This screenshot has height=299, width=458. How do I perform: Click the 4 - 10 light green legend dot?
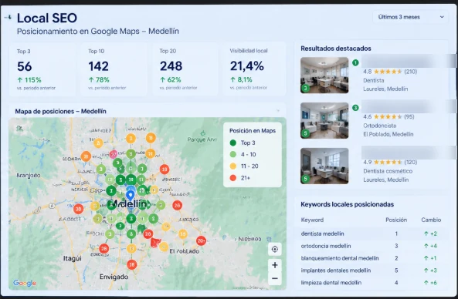[x=232, y=154]
